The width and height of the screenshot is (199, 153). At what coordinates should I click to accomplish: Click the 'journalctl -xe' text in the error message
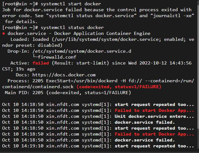pyautogui.click(x=172, y=16)
